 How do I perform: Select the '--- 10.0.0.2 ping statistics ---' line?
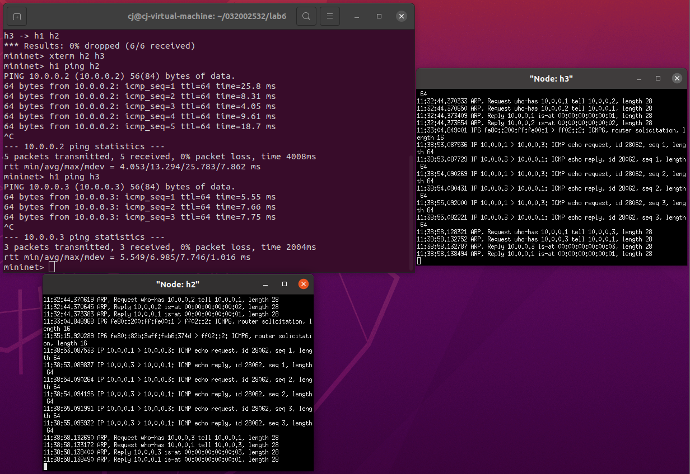[x=85, y=146]
